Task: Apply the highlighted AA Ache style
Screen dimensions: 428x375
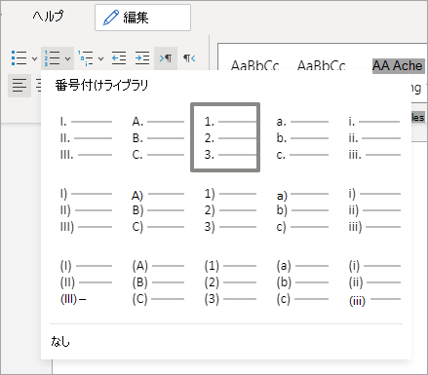Action: 398,65
